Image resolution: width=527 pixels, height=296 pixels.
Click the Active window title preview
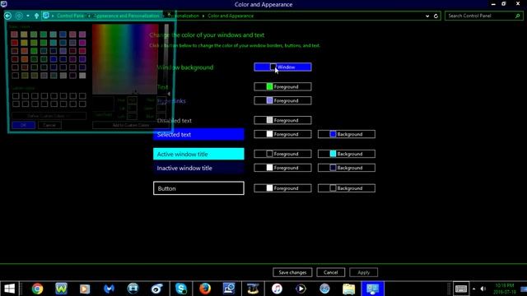[x=198, y=154]
